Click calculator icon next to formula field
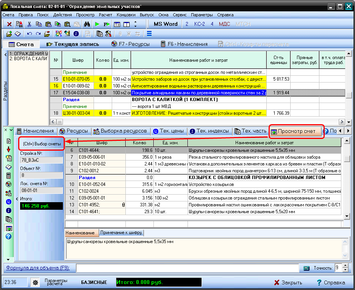The image size is (355, 290). (x=307, y=268)
